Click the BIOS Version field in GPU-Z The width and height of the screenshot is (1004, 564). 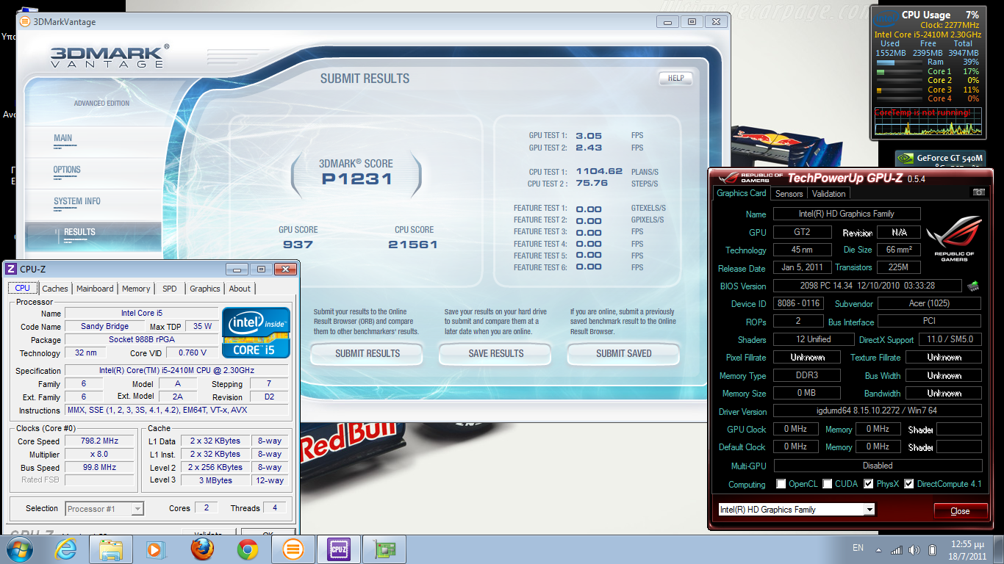pyautogui.click(x=867, y=286)
